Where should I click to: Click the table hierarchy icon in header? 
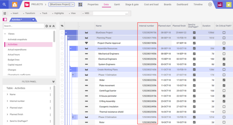tap(62, 26)
